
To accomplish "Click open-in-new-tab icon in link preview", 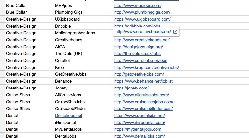I will [175, 32].
